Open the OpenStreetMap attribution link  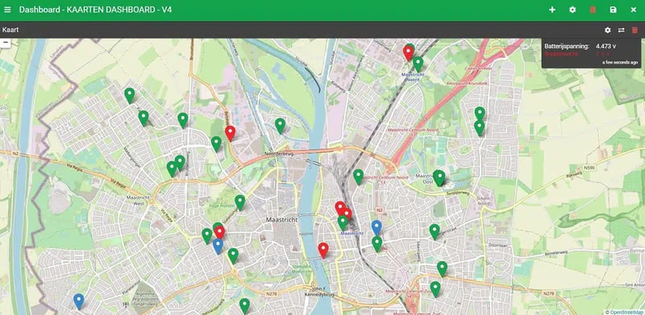(625, 312)
